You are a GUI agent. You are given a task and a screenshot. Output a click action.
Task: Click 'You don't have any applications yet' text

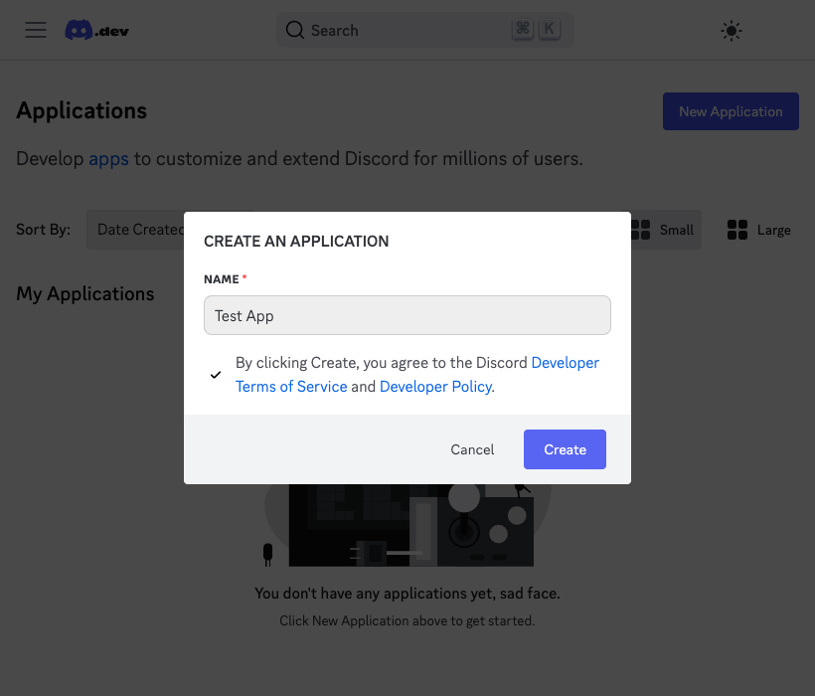(407, 593)
